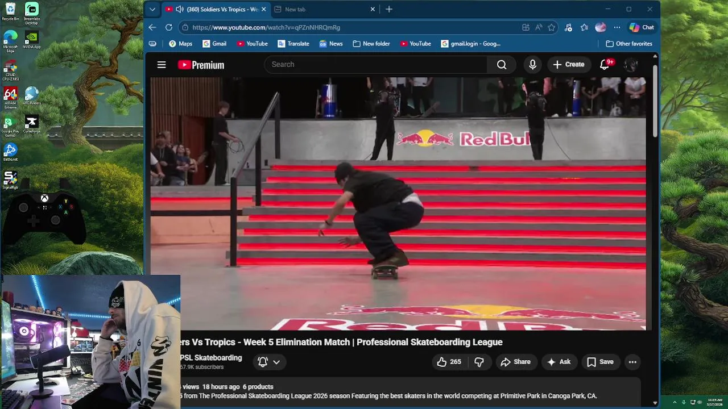Open CurseForge desktop shortcut

pyautogui.click(x=32, y=125)
